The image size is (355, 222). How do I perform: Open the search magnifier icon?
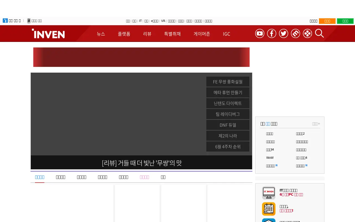pos(319,34)
